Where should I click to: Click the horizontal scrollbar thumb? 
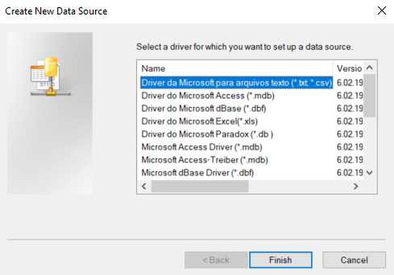(200, 187)
